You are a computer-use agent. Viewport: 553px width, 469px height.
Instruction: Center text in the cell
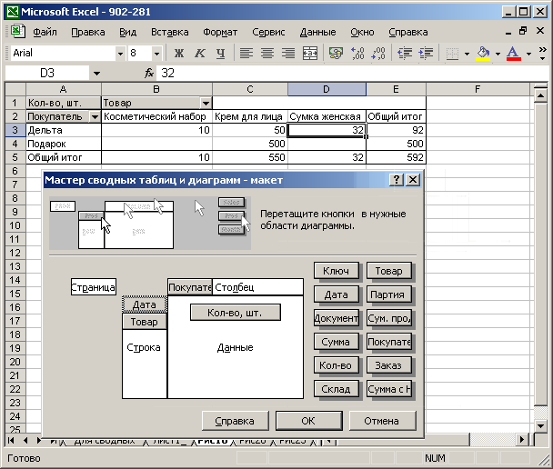coord(267,54)
